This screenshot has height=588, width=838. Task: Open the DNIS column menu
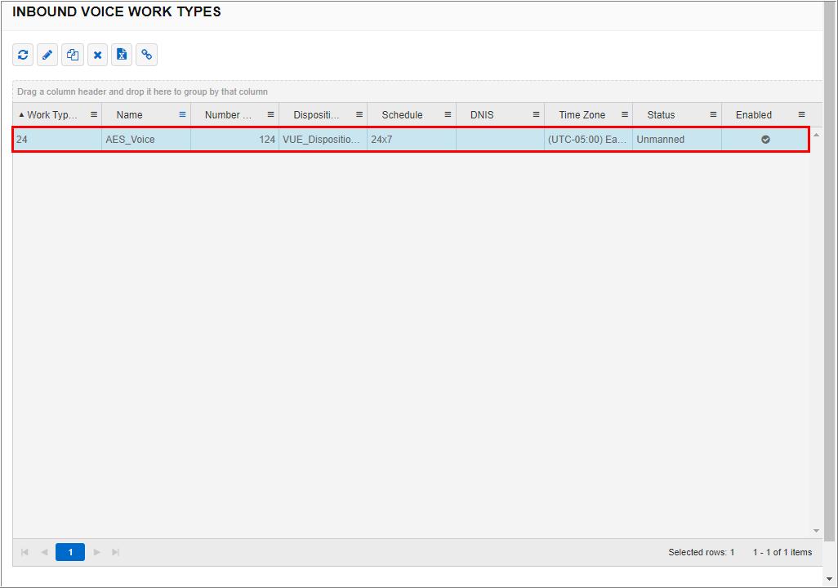pyautogui.click(x=535, y=114)
